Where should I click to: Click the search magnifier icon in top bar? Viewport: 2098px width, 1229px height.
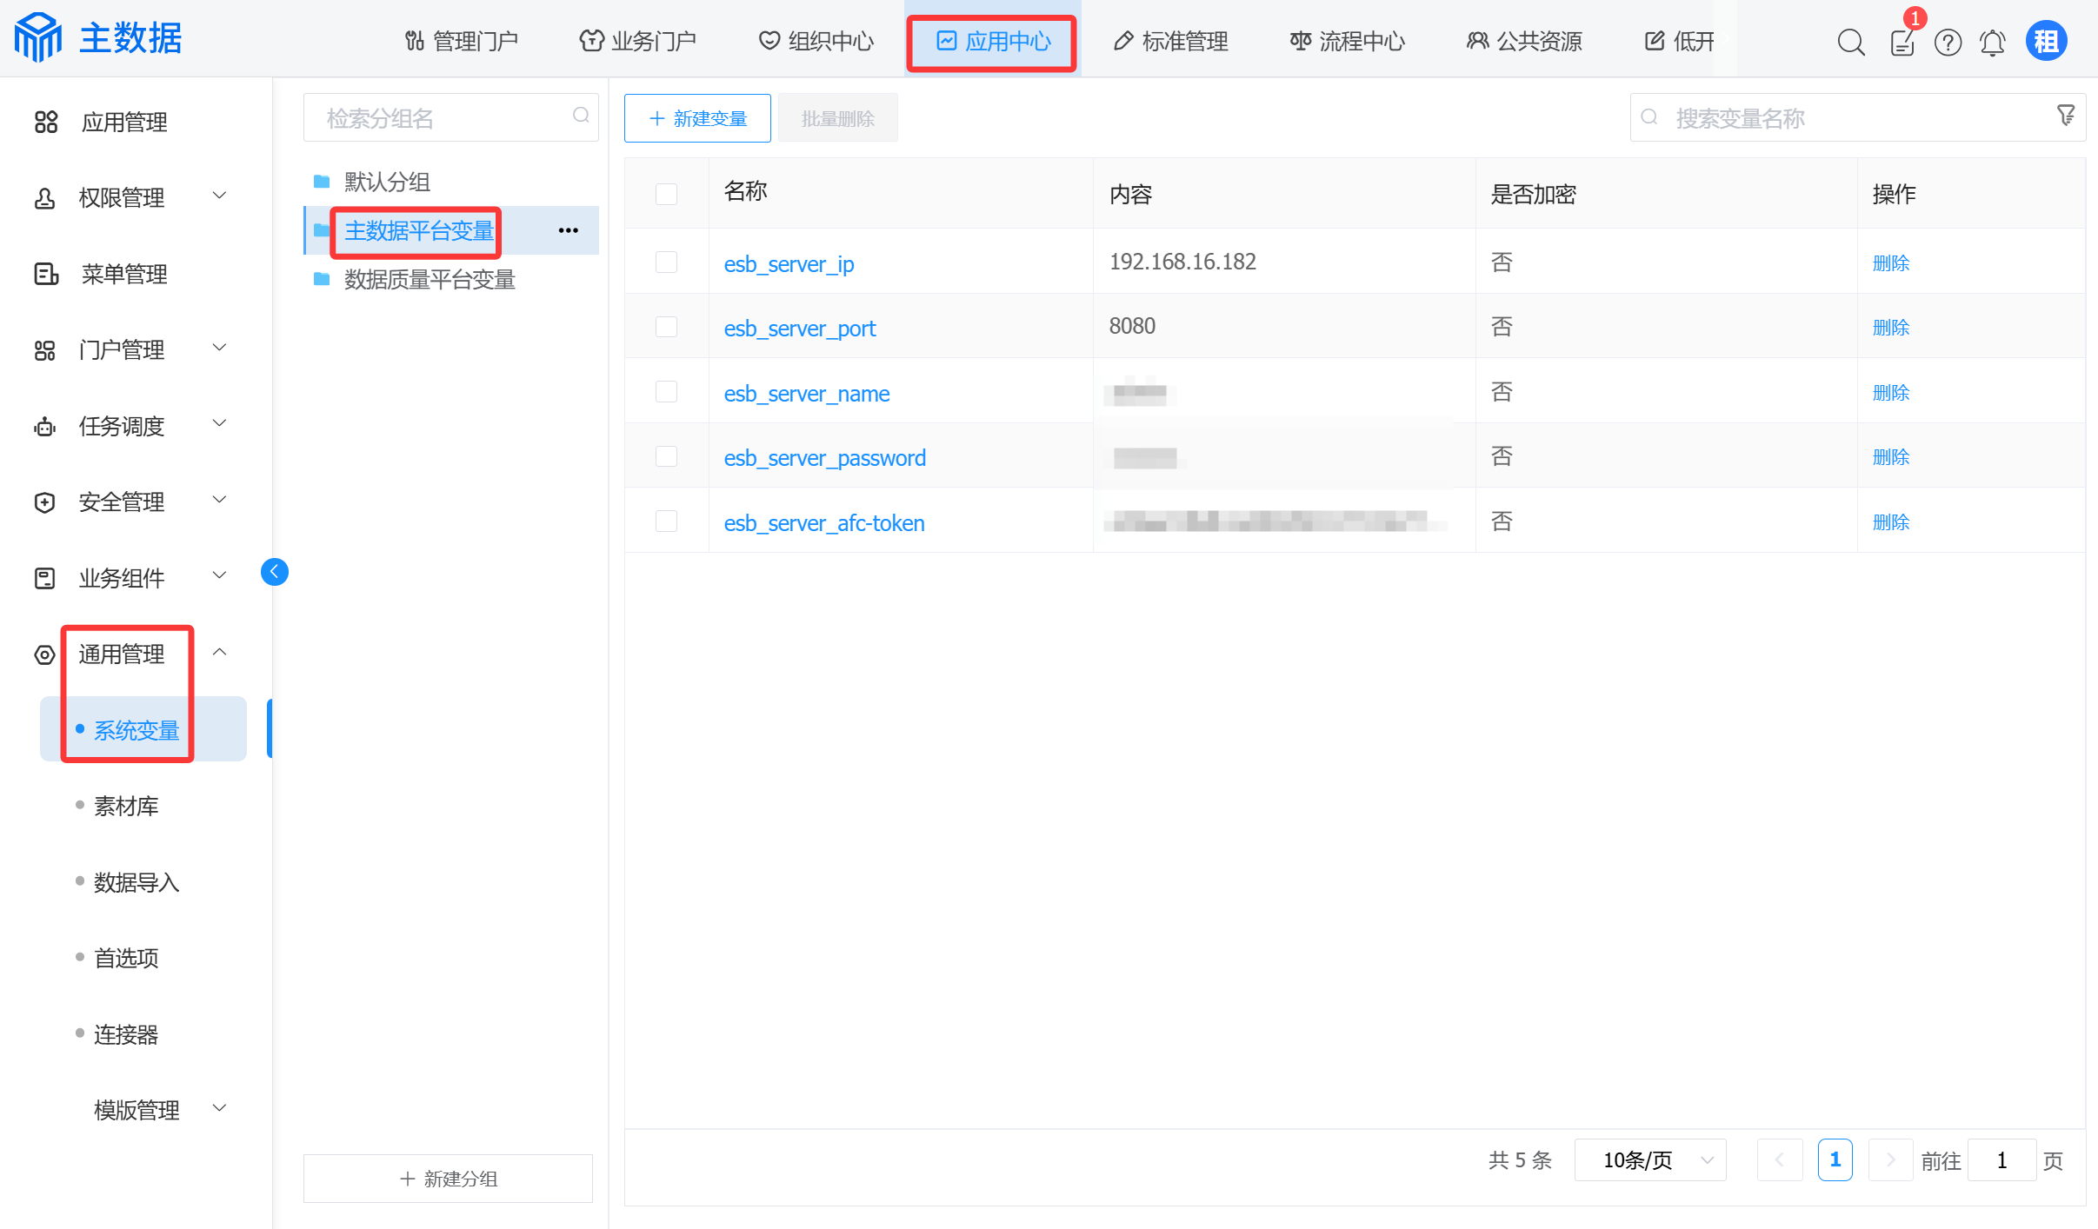[x=1850, y=42]
